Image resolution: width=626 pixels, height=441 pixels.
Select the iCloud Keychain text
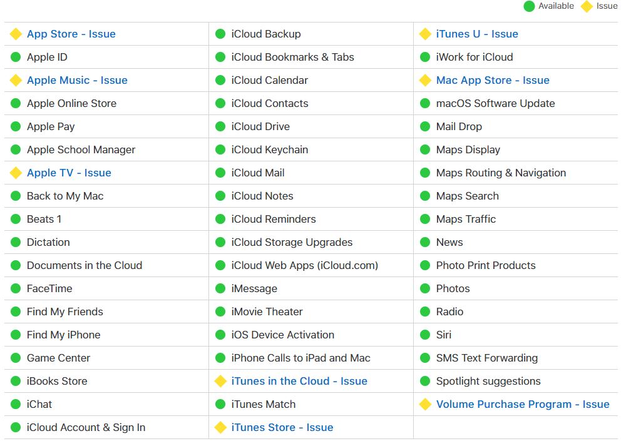point(269,150)
